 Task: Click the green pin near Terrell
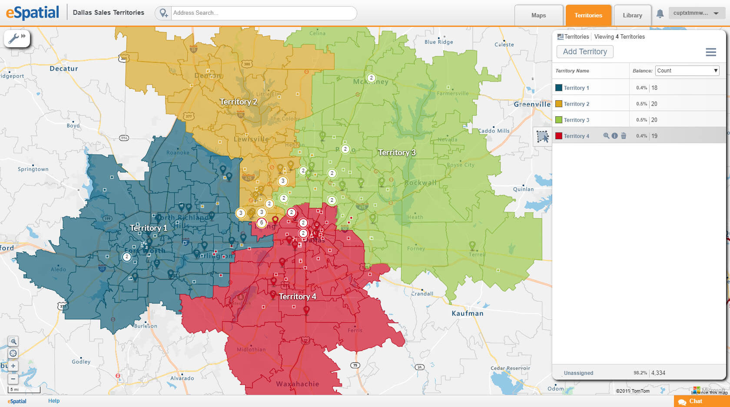click(x=472, y=246)
